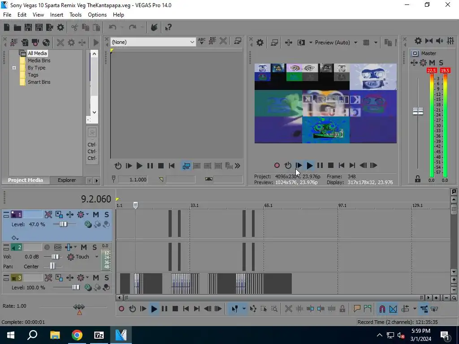Switch to the Explorer tab
This screenshot has width=459, height=344.
click(67, 180)
